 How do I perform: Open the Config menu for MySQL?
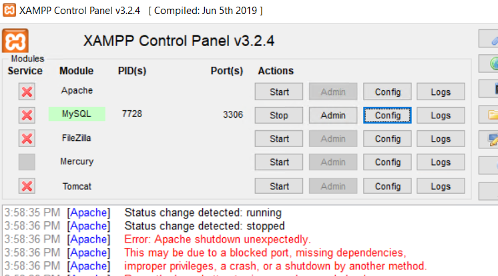(x=388, y=115)
